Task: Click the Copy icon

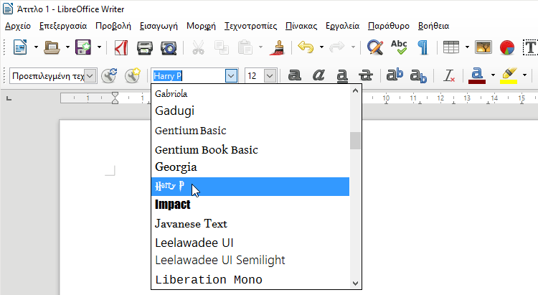Action: (222, 47)
